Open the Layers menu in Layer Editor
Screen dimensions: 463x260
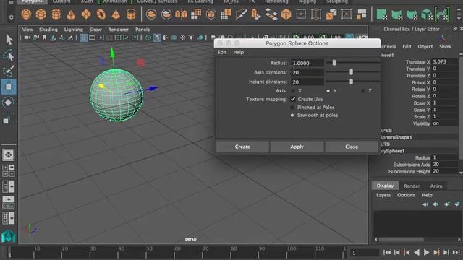click(383, 195)
